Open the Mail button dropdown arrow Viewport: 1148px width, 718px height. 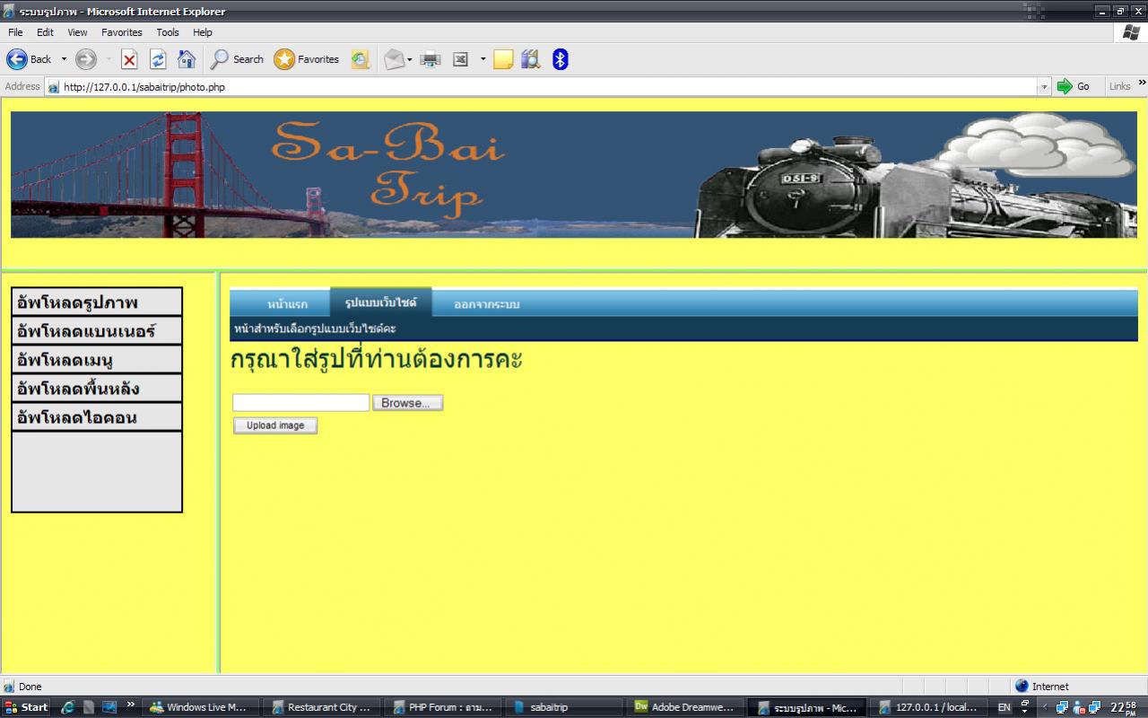410,59
